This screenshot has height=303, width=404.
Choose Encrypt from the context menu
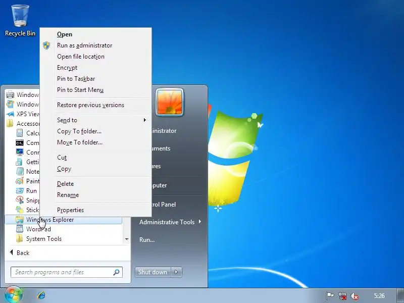point(67,68)
